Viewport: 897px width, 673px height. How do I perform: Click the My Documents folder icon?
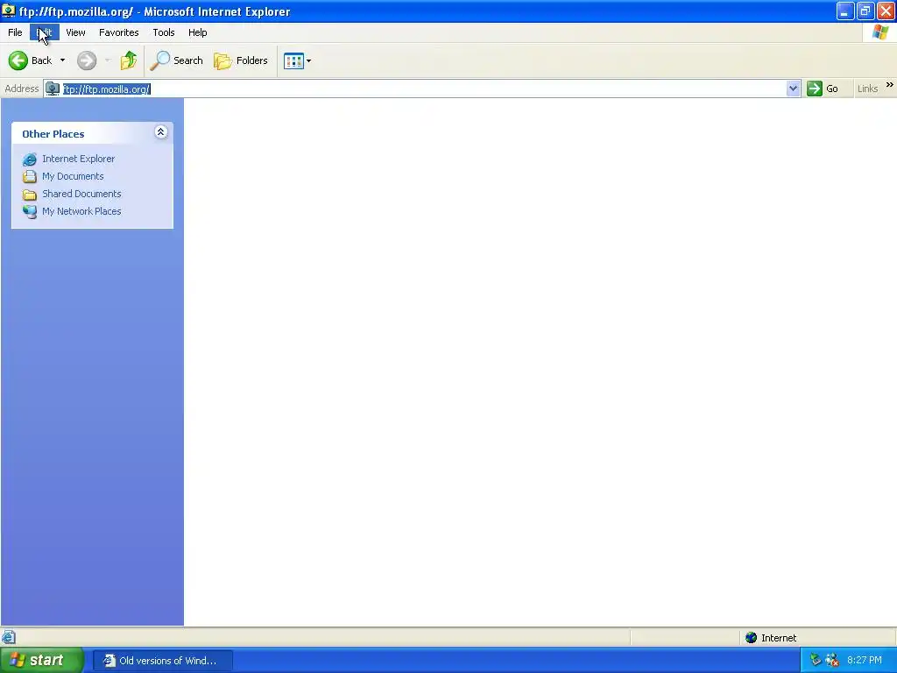(29, 176)
